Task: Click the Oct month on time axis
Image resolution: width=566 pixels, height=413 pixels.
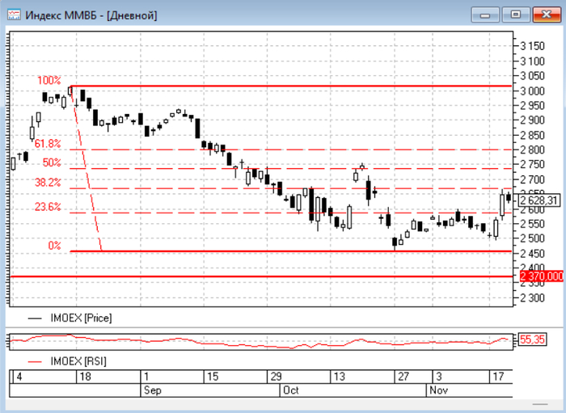Action: 289,390
